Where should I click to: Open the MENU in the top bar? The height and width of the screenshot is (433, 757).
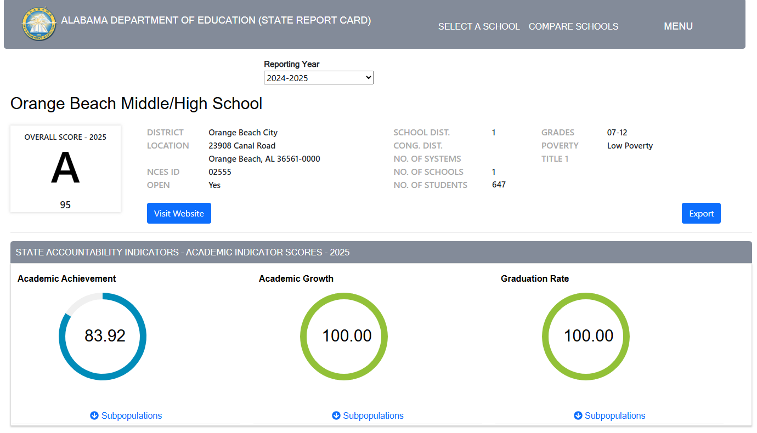click(x=678, y=26)
